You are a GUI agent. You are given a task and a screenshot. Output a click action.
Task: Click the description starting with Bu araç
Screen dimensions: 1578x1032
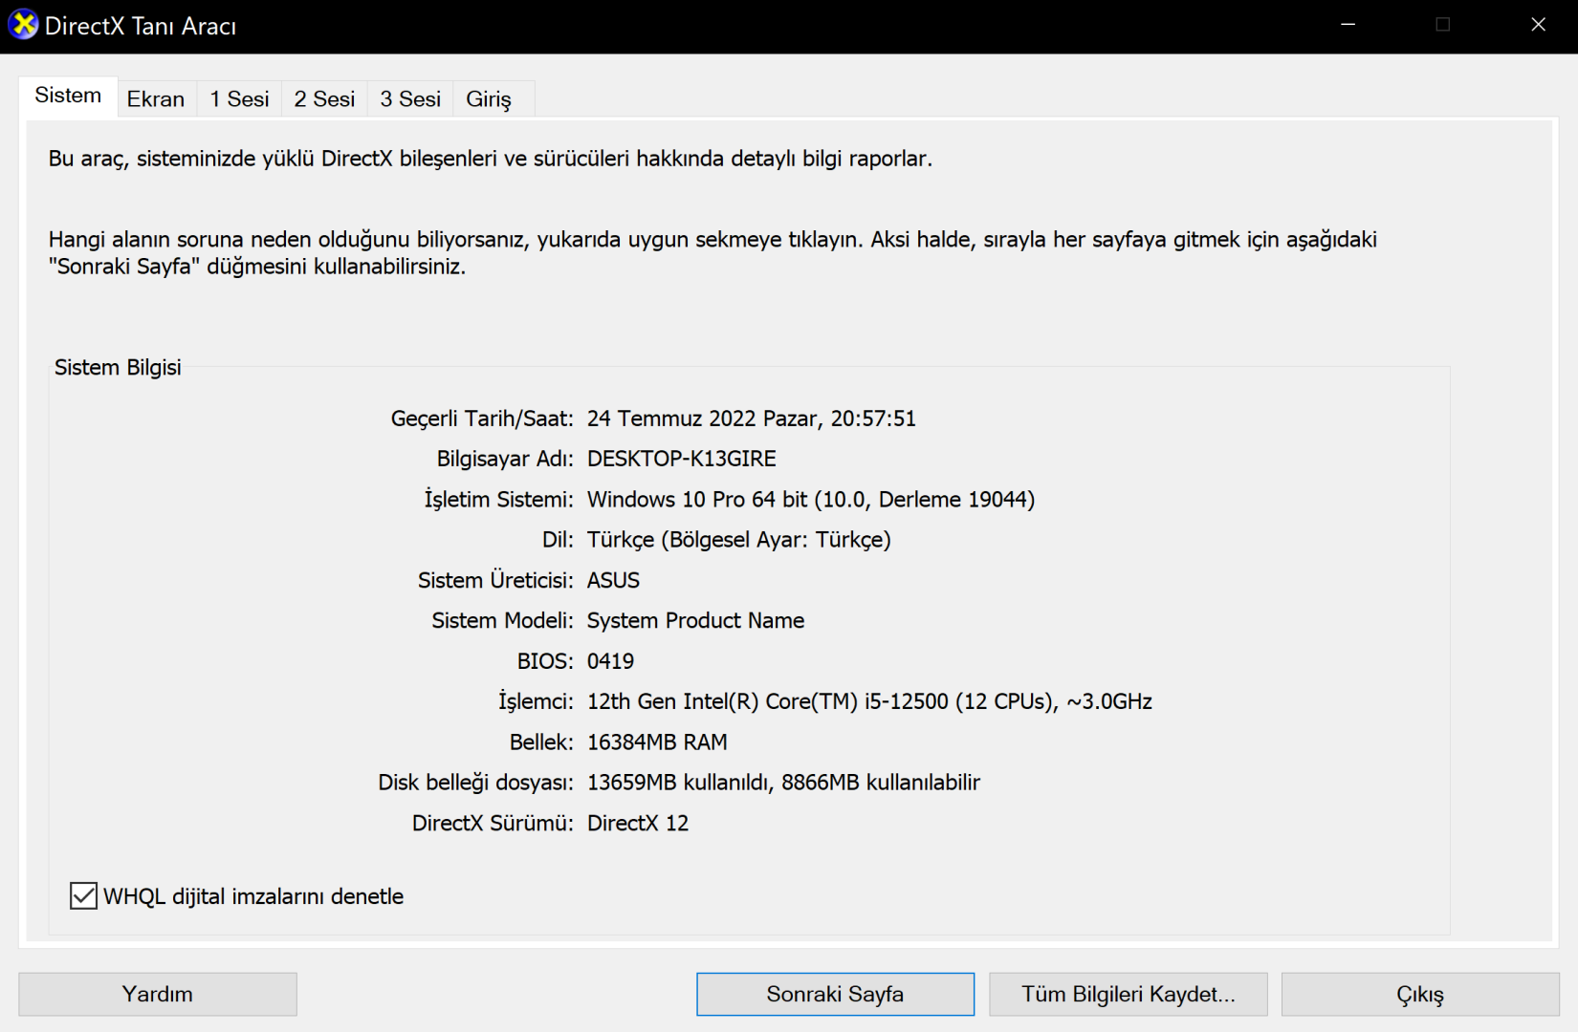(x=491, y=159)
